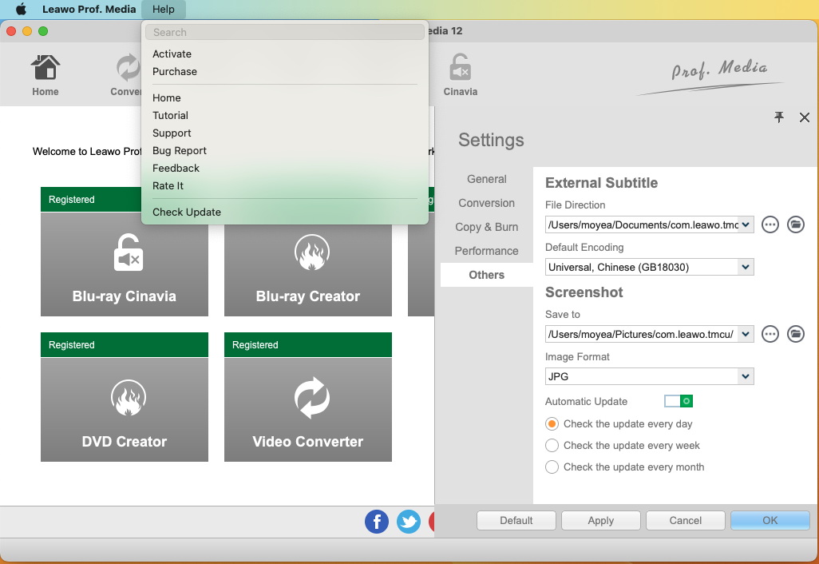The width and height of the screenshot is (819, 564).
Task: Click the Blu-ray Cinavia unlock-speaker icon
Action: pos(128,252)
